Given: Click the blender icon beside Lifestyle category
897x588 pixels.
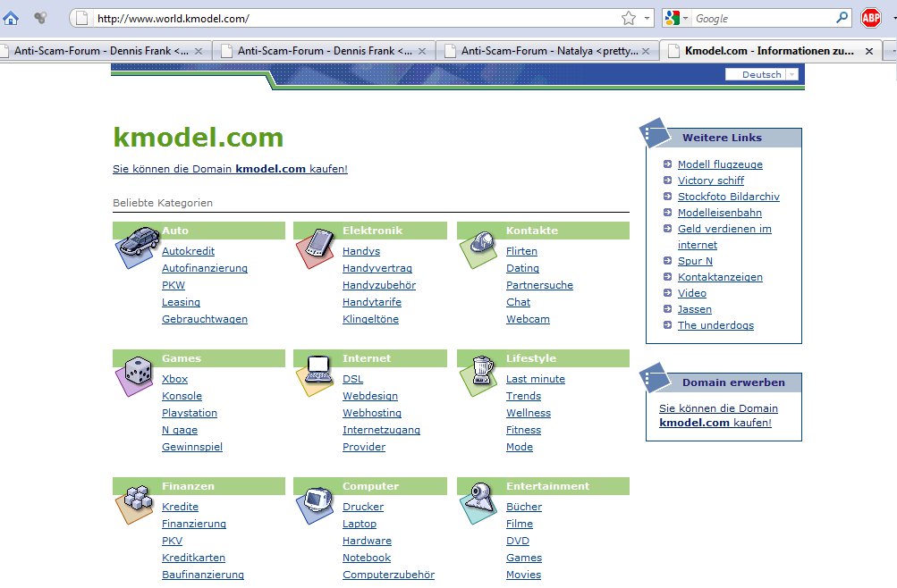Looking at the screenshot, I should [x=480, y=374].
